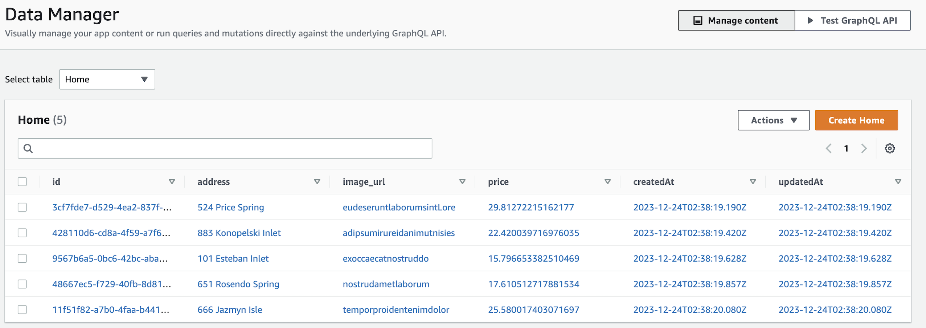This screenshot has width=926, height=328.
Task: Check the 524 Price Spring row
Action: point(22,207)
